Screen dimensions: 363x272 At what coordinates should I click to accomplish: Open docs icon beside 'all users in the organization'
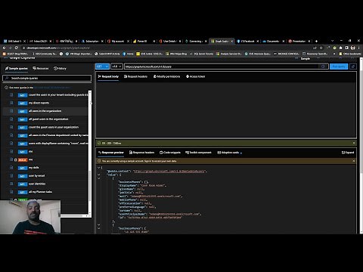(x=11, y=111)
